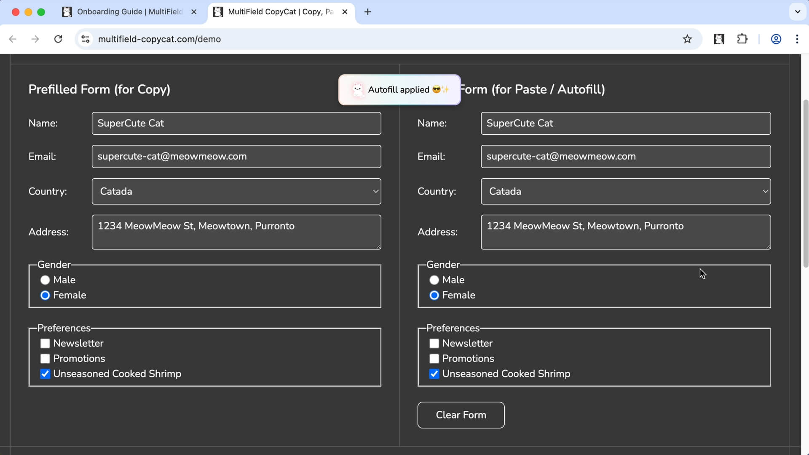Image resolution: width=809 pixels, height=455 pixels.
Task: Bookmark this page with the star icon
Action: [688, 39]
